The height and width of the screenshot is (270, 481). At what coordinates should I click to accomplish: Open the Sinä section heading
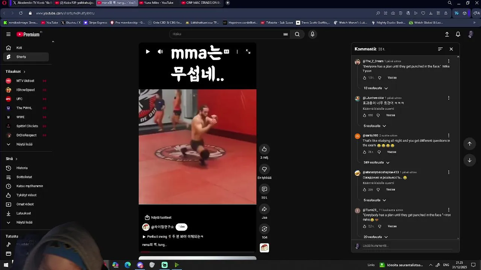pyautogui.click(x=11, y=159)
